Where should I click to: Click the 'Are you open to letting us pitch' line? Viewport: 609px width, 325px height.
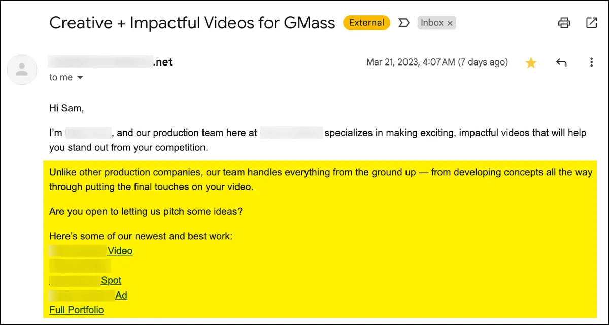coord(146,211)
